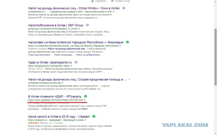Click the gray question-mark badge beside SBF Group title
This screenshot has width=217, height=135.
tap(87, 25)
